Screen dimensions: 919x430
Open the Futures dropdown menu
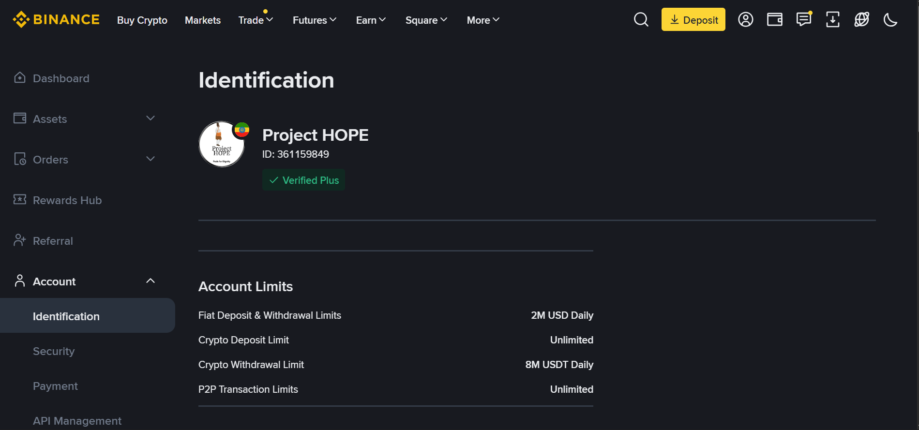314,20
